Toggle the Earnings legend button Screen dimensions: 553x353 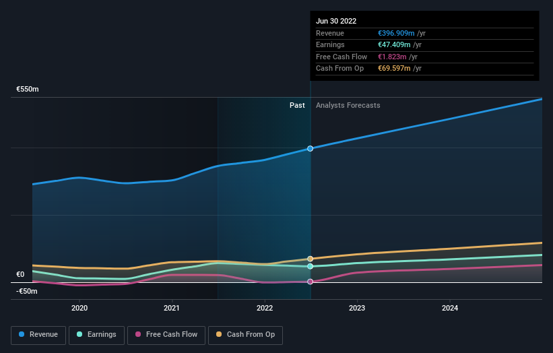coord(96,335)
